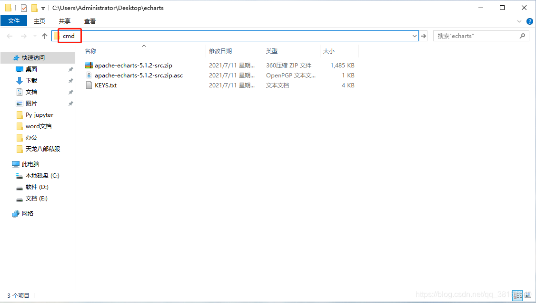Click the KEYS.txt text document icon

pyautogui.click(x=89, y=85)
